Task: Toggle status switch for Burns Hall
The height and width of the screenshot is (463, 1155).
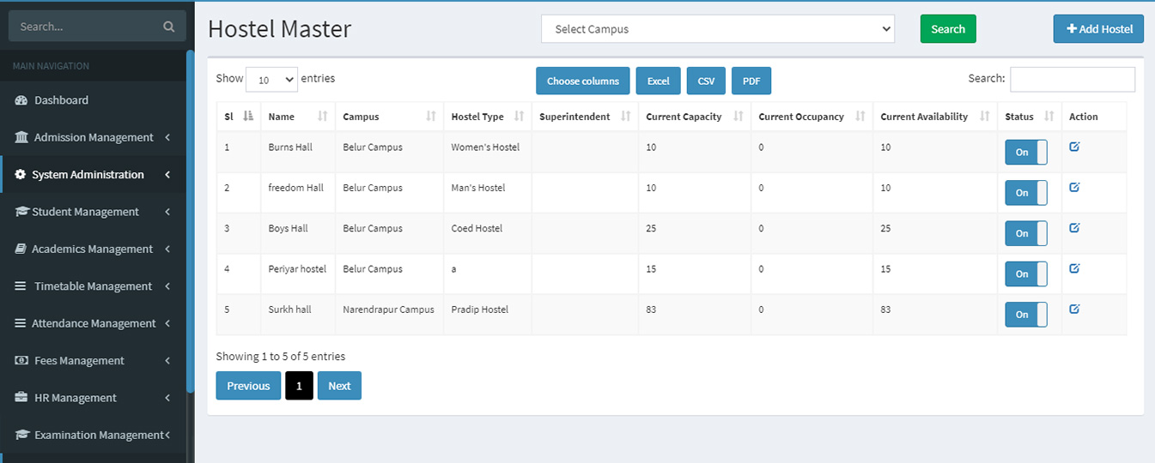Action: coord(1026,152)
